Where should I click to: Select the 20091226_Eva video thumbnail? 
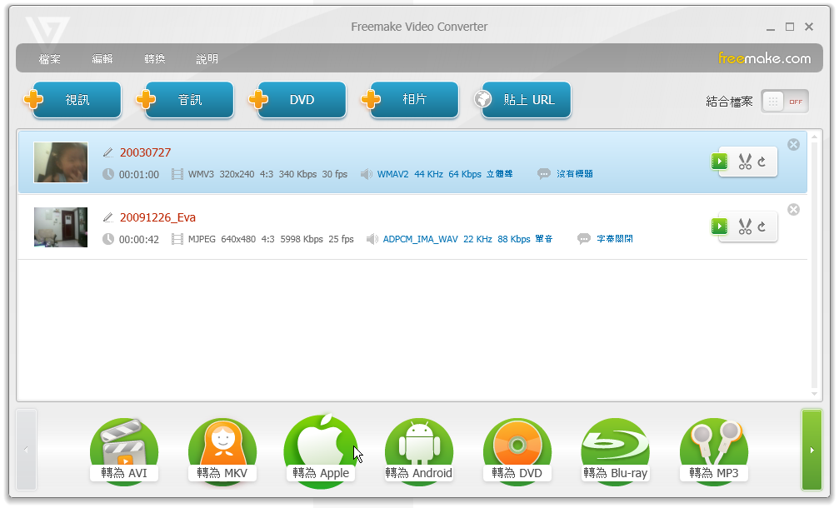[x=61, y=227]
